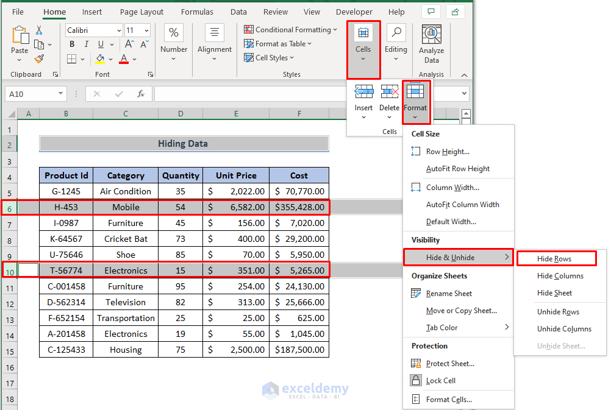This screenshot has height=410, width=611.
Task: Launch Analyze Data
Action: pos(431,43)
